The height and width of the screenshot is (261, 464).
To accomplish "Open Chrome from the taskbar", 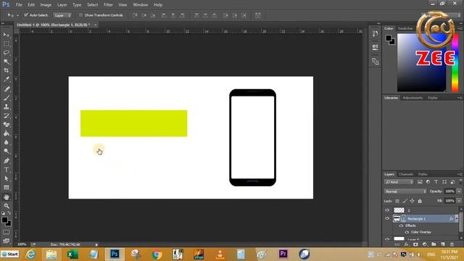I will [x=157, y=254].
